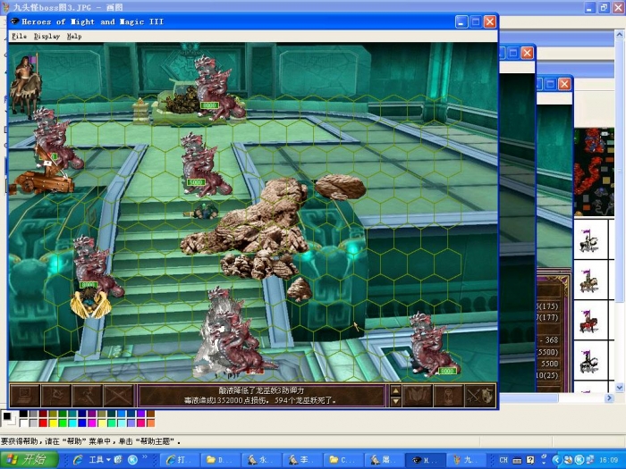Open the Help menu in Heroes window

[x=74, y=37]
